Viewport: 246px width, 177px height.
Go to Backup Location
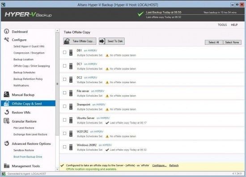coord(23,59)
